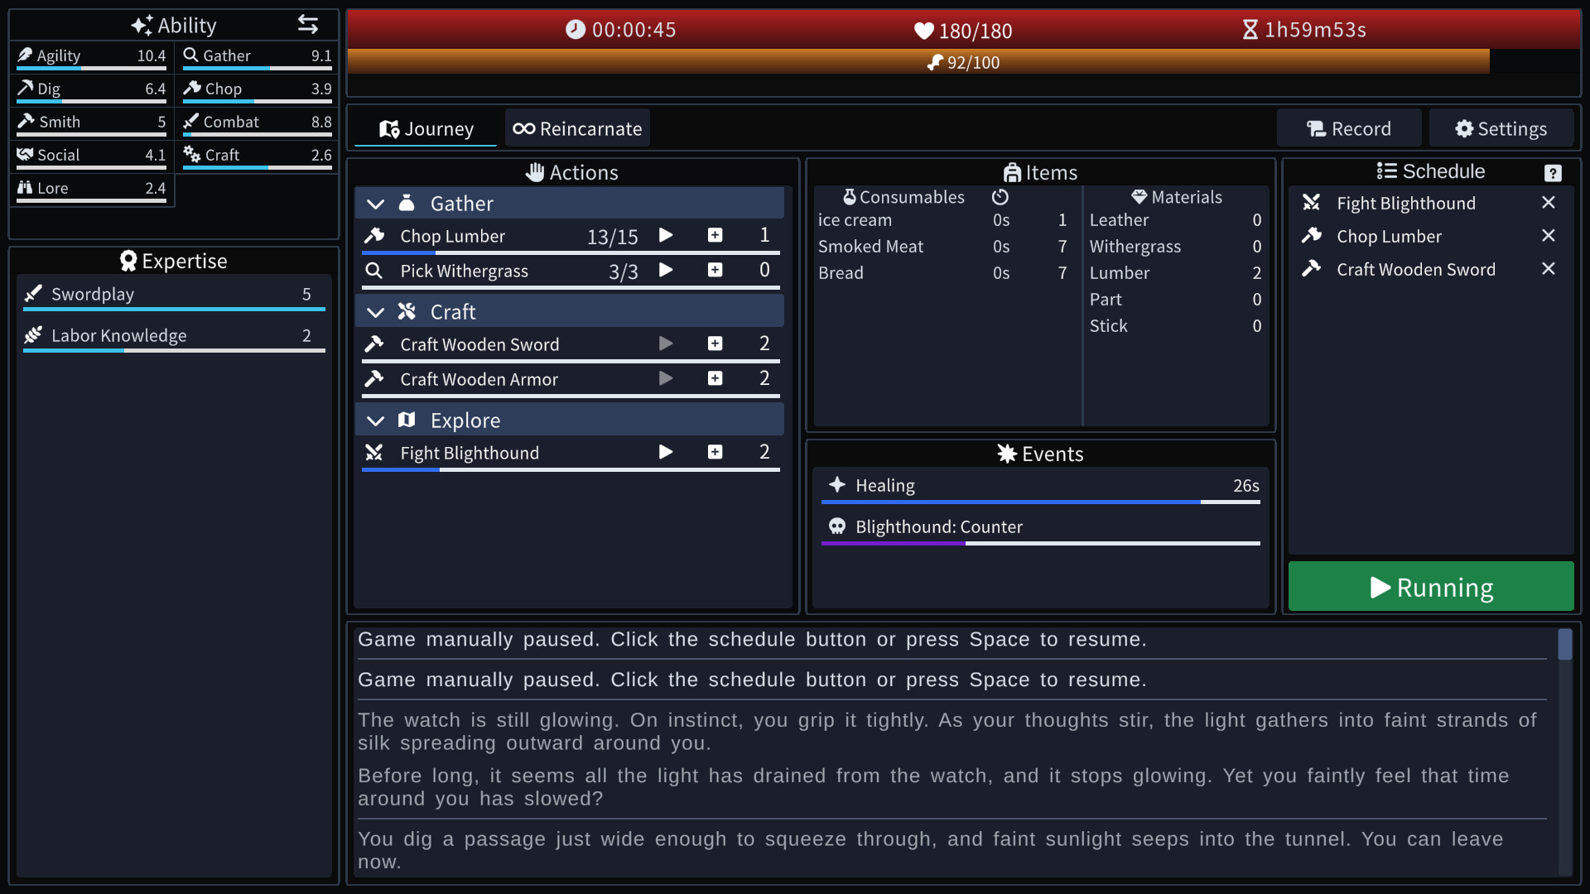Click the message log scrollbar thumb
This screenshot has height=894, width=1590.
click(1564, 644)
